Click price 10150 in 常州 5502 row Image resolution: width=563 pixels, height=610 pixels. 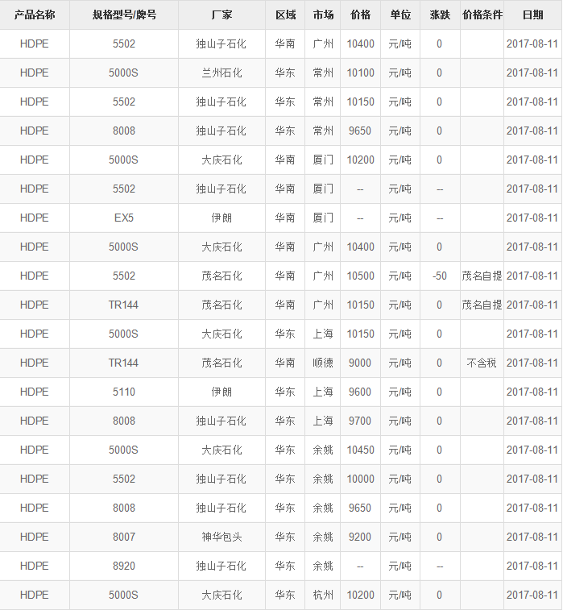[360, 102]
